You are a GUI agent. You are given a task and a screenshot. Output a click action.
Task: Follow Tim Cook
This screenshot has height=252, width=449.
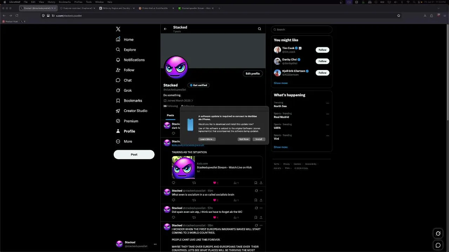pyautogui.click(x=322, y=50)
